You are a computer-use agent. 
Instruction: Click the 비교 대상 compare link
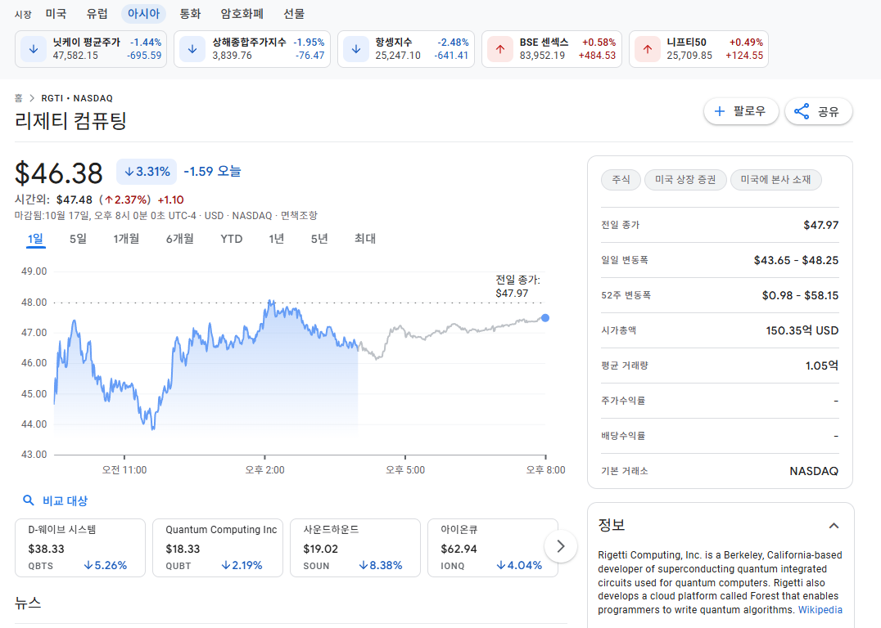66,500
